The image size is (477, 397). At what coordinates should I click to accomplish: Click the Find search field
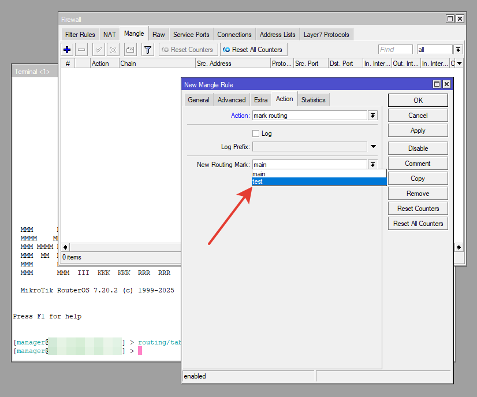pos(395,50)
